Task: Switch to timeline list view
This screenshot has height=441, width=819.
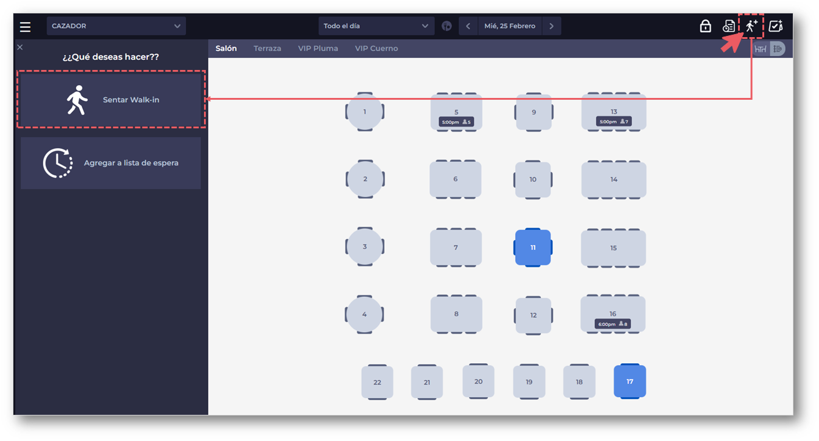Action: click(x=778, y=49)
